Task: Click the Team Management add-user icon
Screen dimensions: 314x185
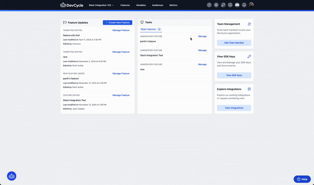Action: point(249,24)
